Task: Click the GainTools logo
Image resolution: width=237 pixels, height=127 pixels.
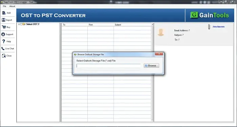Action: tap(210, 15)
